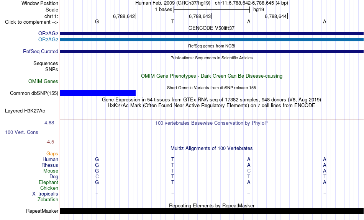Image resolution: width=364 pixels, height=220 pixels.
Task: Click base T in the complement row
Action: pyautogui.click(x=173, y=21)
